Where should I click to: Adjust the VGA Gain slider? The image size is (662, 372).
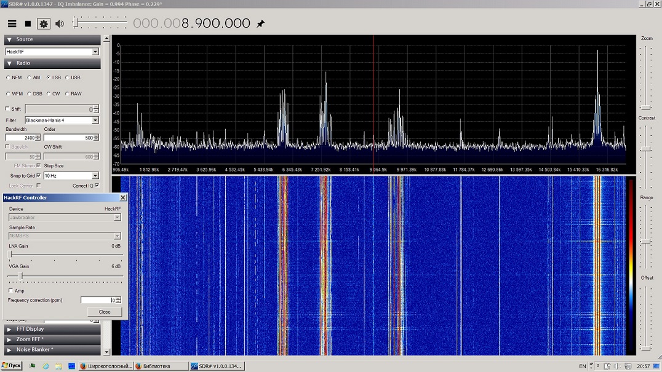pyautogui.click(x=65, y=276)
